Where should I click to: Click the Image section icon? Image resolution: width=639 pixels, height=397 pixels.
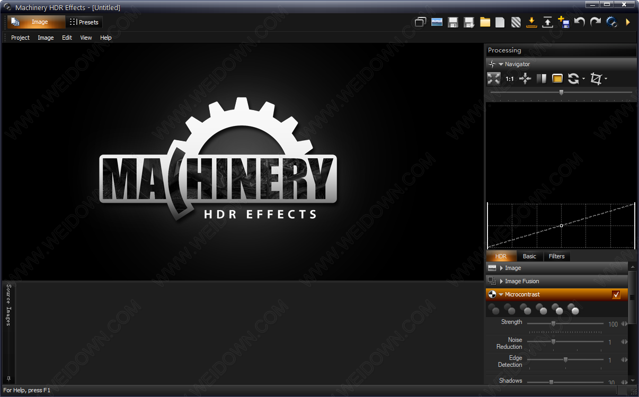[492, 268]
